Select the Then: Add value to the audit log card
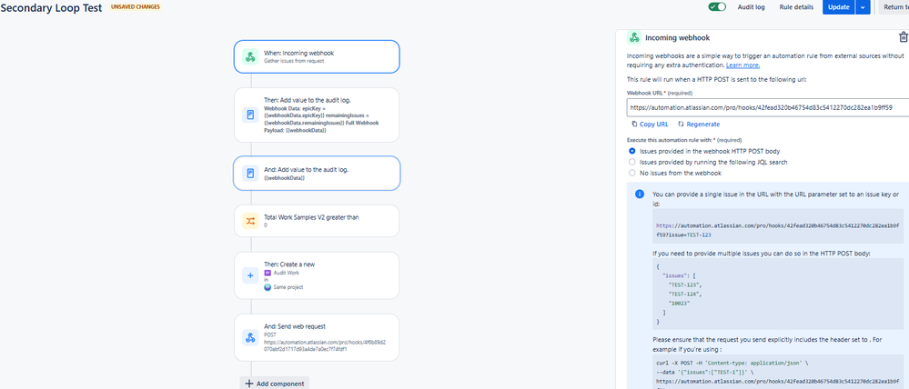The height and width of the screenshot is (389, 909). tap(317, 115)
